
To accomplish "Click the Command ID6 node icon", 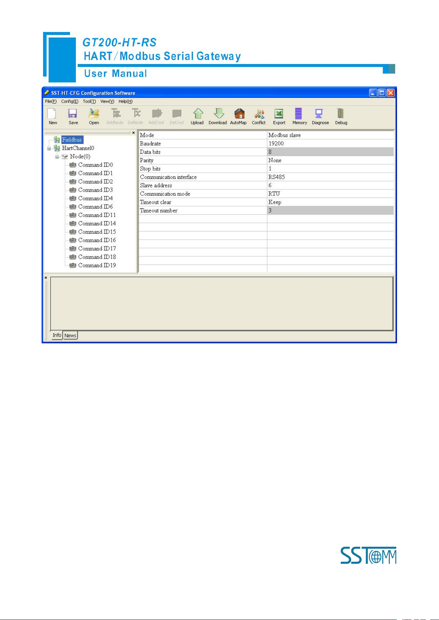I will [x=73, y=207].
